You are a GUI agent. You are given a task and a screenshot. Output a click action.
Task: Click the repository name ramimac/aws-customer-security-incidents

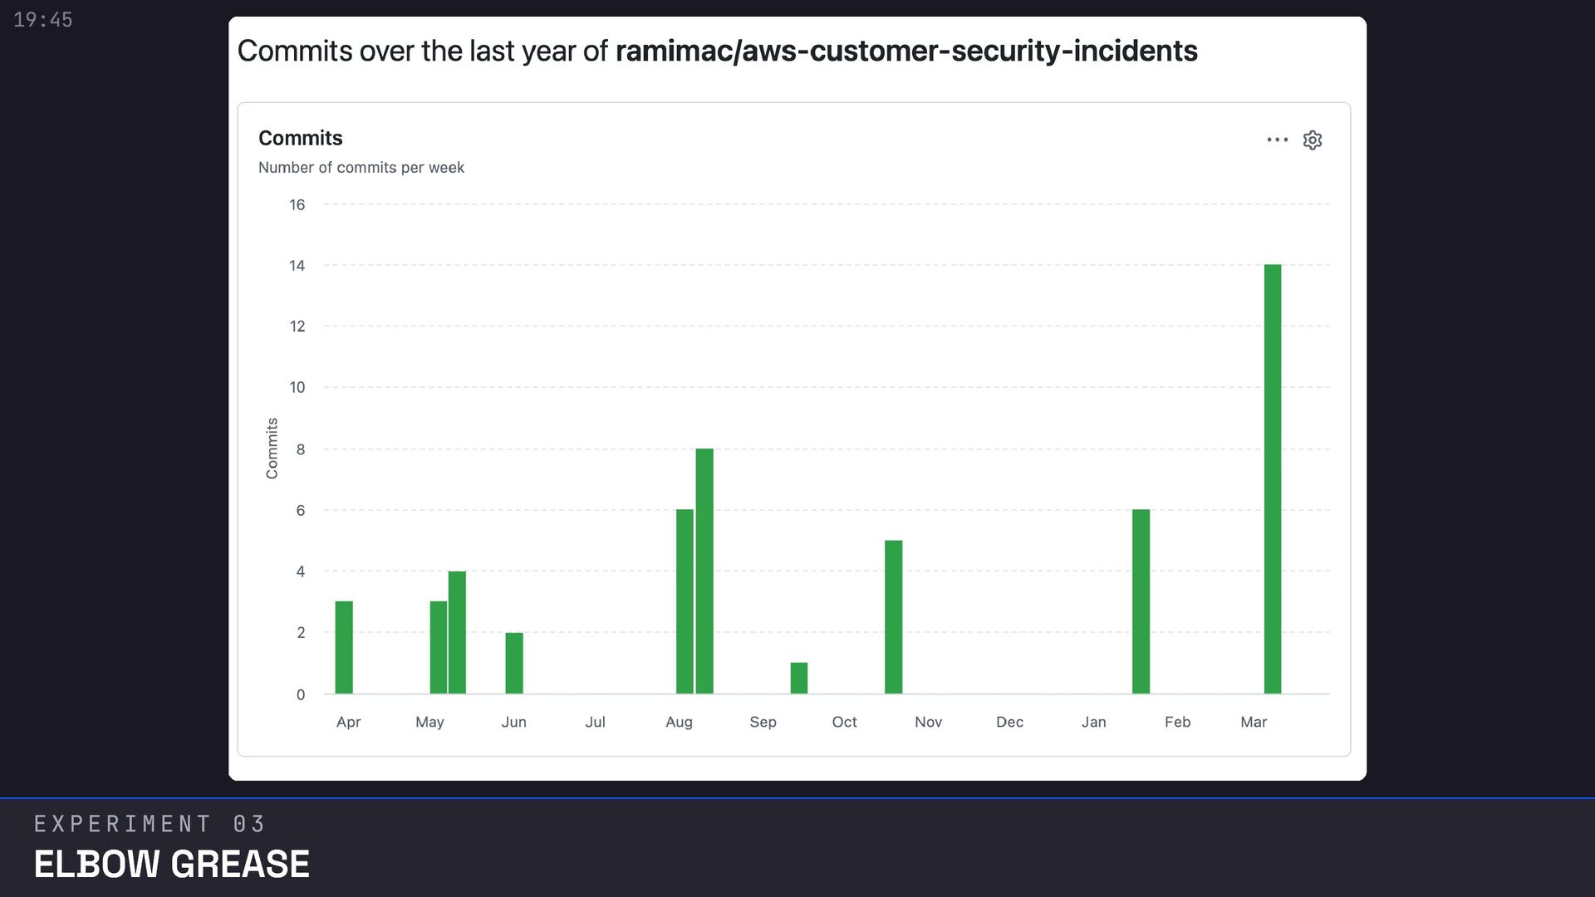point(905,51)
